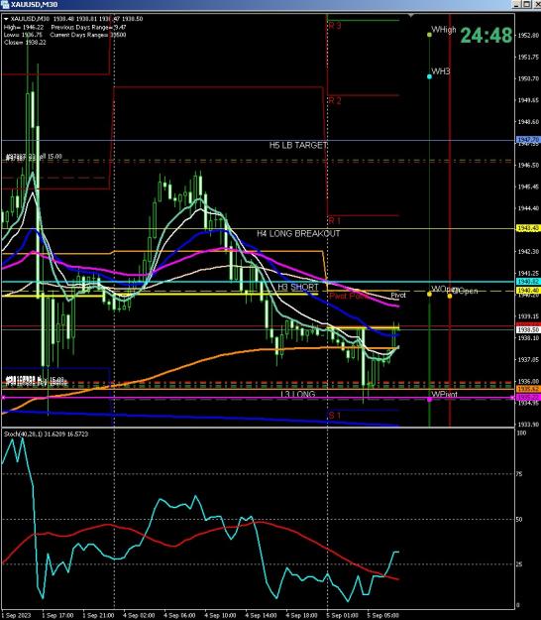Click the gray chart shift triangle marker
This screenshot has height=620, width=541.
pos(411,16)
